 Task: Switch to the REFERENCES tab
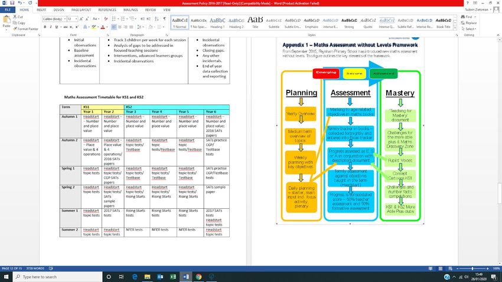(x=107, y=10)
